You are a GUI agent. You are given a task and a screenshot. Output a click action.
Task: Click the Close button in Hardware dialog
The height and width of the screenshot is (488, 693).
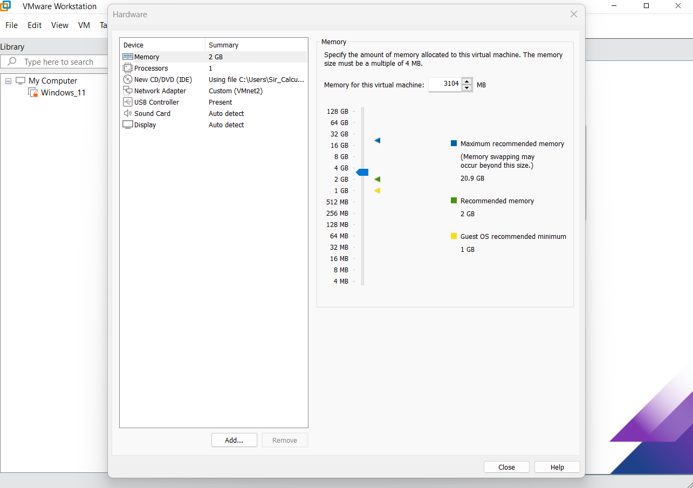pos(506,467)
